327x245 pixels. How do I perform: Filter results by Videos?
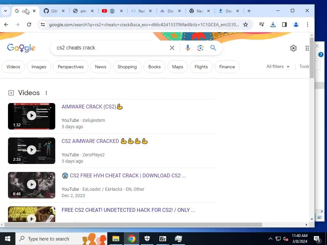[x=13, y=67]
